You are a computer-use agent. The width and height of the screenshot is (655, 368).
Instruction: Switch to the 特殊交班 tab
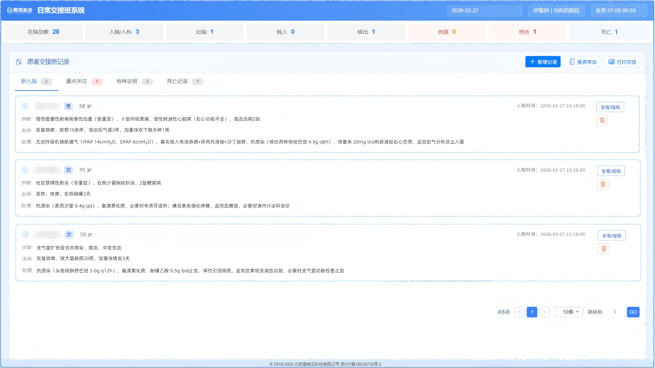pyautogui.click(x=134, y=81)
